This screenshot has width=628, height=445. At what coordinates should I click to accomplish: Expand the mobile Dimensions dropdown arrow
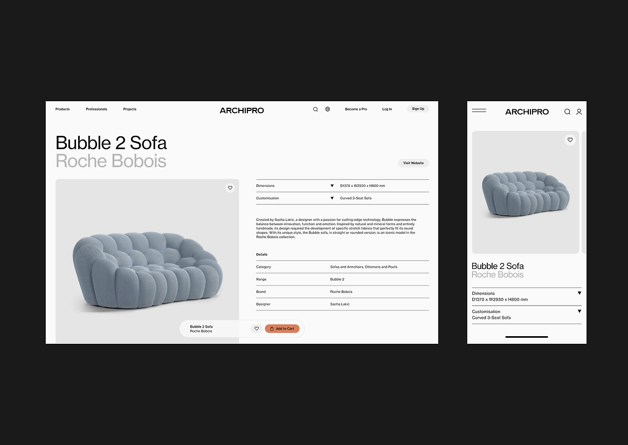pos(579,293)
